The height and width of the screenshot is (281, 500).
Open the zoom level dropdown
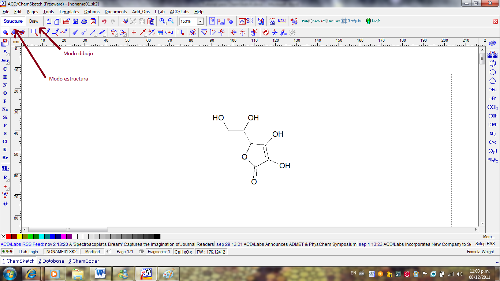coord(200,21)
